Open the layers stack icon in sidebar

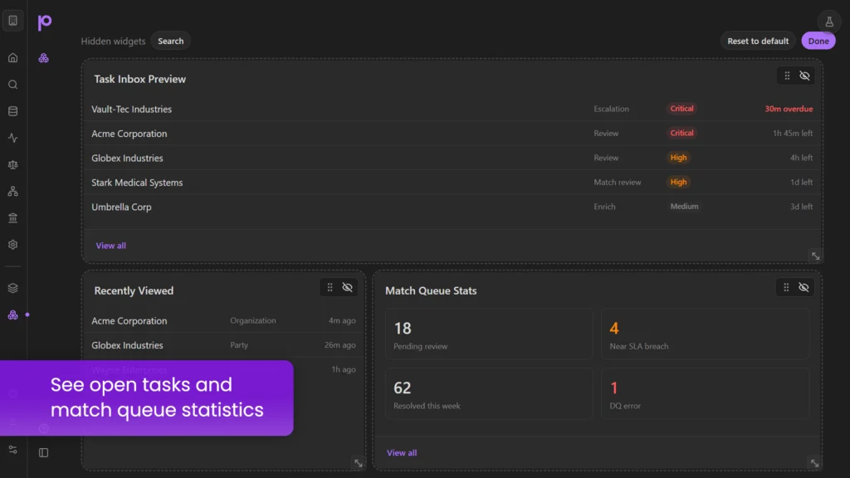pos(13,288)
